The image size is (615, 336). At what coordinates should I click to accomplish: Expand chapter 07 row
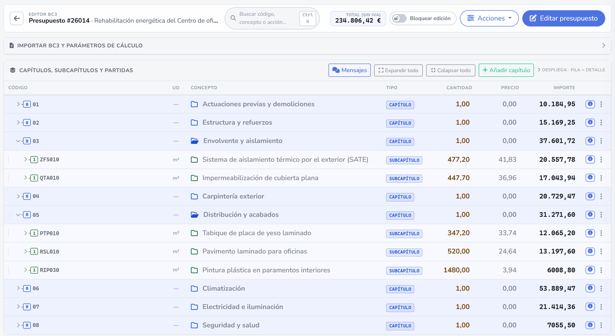(x=18, y=307)
